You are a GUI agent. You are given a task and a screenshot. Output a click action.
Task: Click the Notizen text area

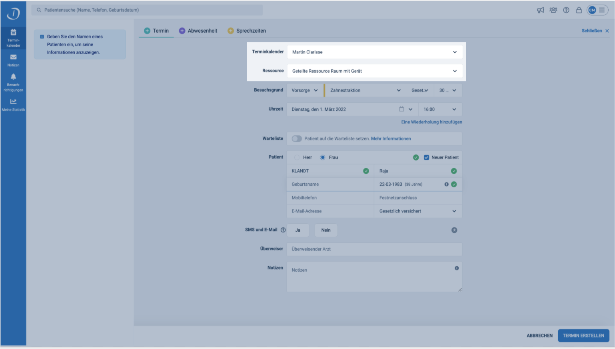click(374, 277)
